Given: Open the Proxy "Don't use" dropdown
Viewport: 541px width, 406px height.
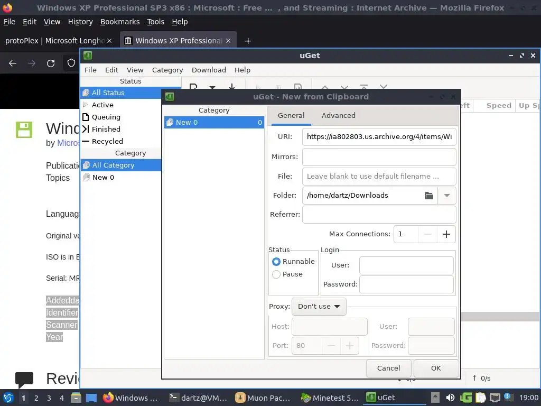Looking at the screenshot, I should coord(319,307).
